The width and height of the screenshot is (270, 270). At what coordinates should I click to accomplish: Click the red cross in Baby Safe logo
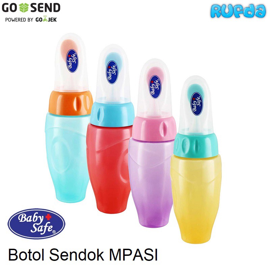(48, 217)
